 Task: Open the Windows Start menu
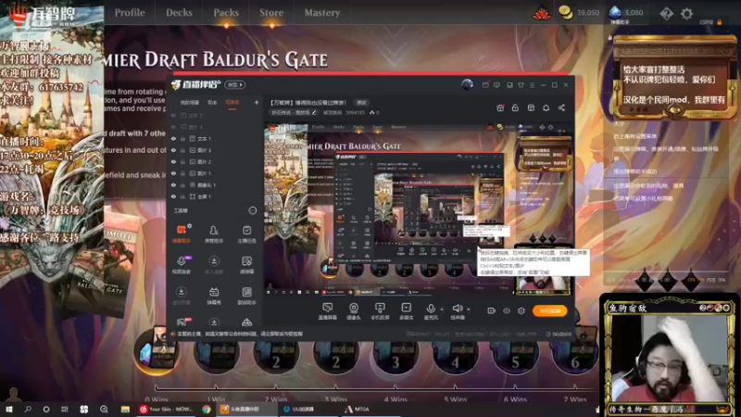point(9,410)
